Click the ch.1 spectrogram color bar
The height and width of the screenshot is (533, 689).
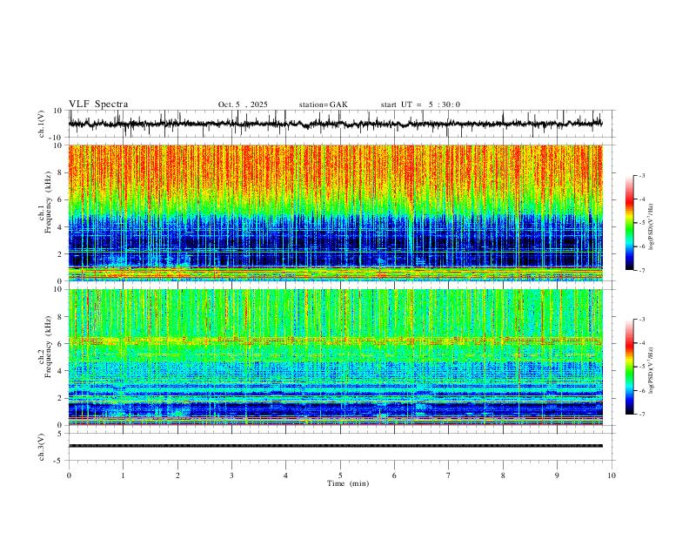point(629,223)
